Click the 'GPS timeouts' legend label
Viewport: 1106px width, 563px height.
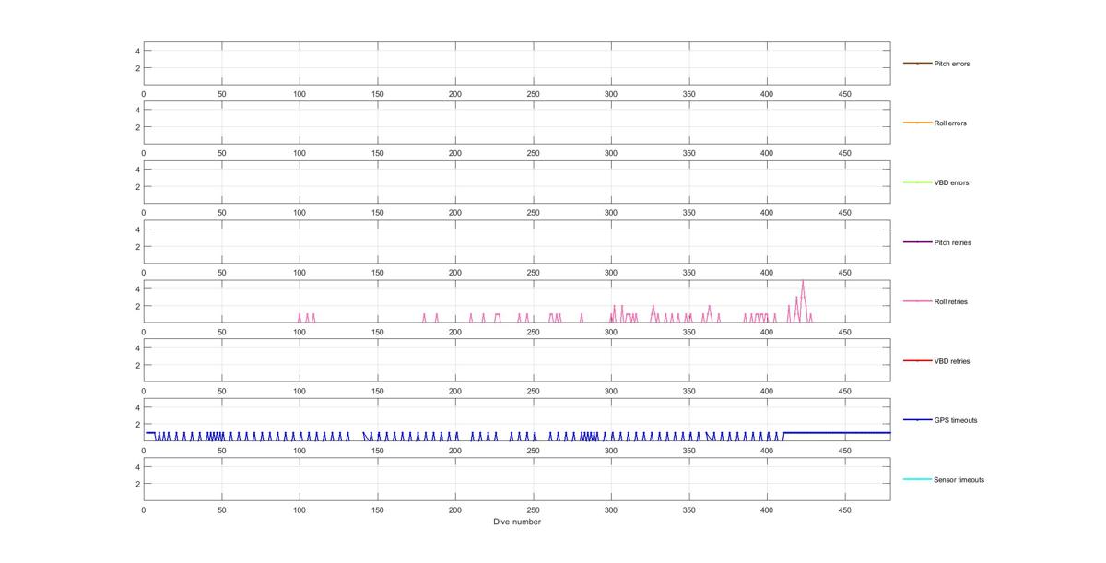tap(955, 420)
